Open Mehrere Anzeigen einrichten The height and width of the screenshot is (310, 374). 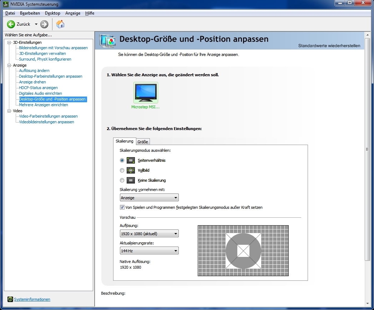click(x=44, y=105)
